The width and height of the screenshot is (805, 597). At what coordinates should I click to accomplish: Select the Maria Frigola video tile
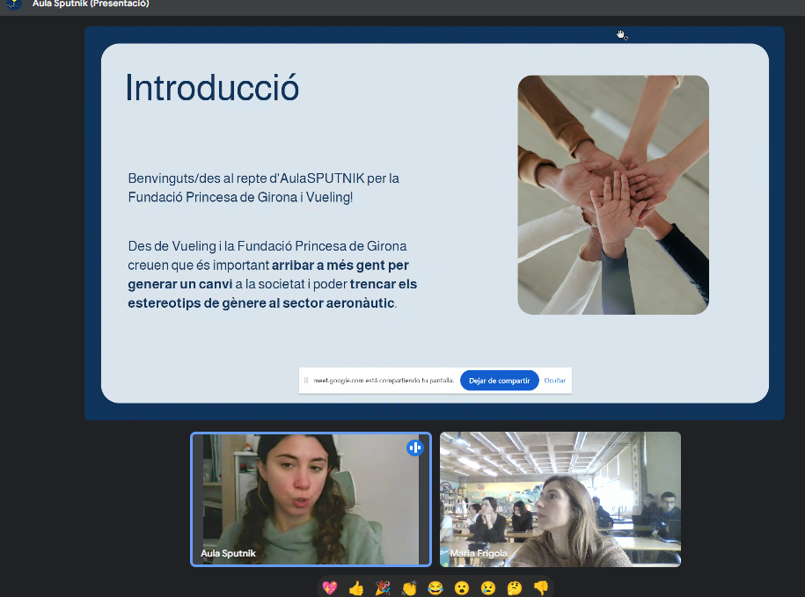pyautogui.click(x=560, y=499)
